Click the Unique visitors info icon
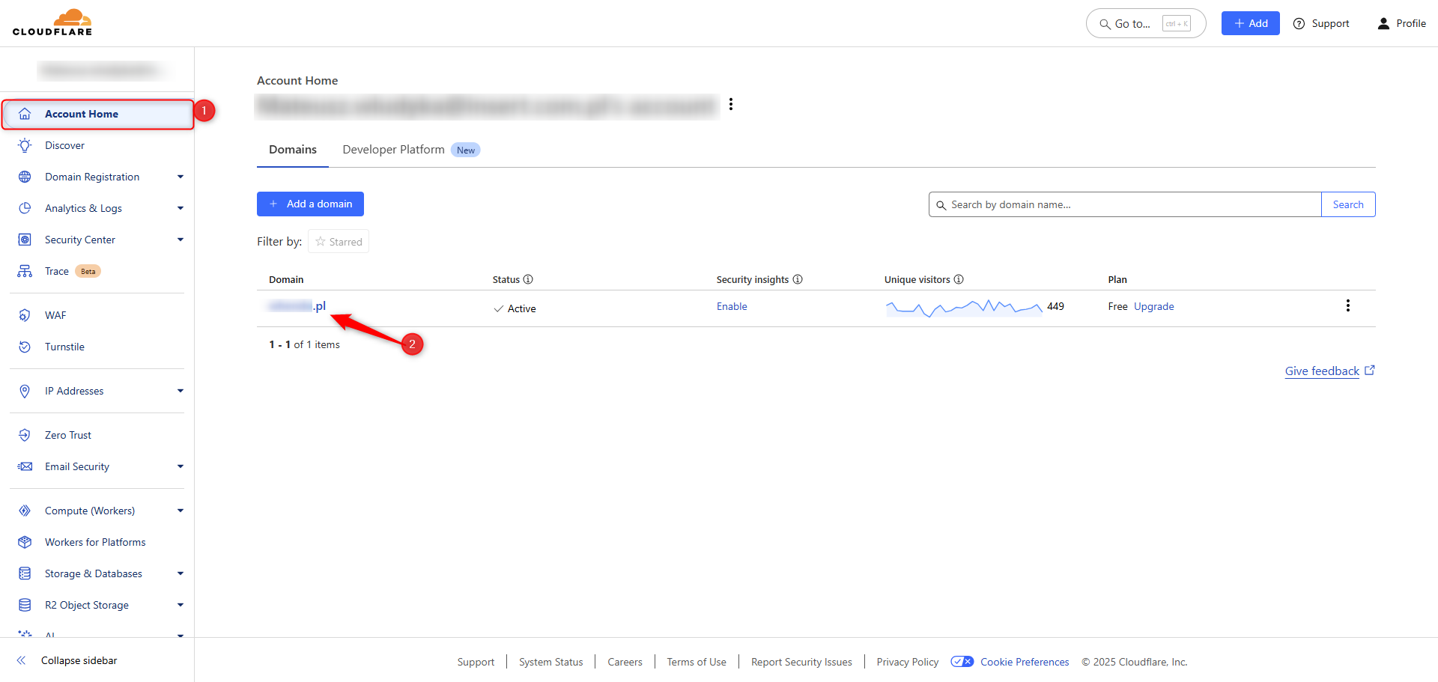1438x682 pixels. (x=959, y=279)
